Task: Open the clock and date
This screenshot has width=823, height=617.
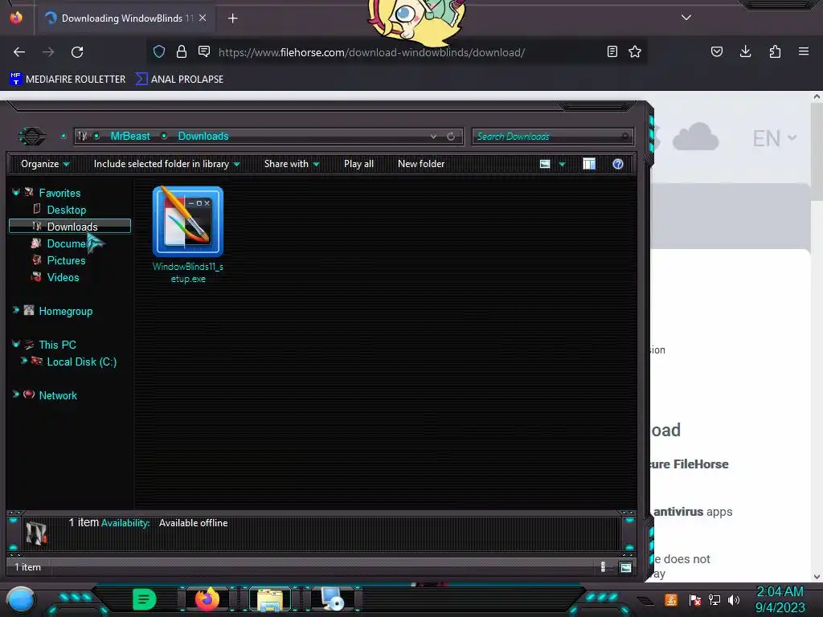Action: click(780, 599)
